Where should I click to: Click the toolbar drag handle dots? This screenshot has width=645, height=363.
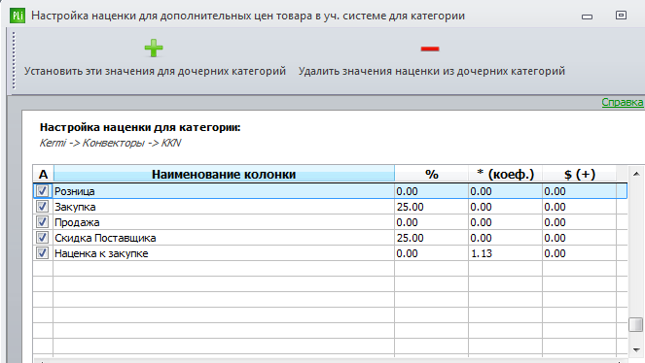[14, 61]
